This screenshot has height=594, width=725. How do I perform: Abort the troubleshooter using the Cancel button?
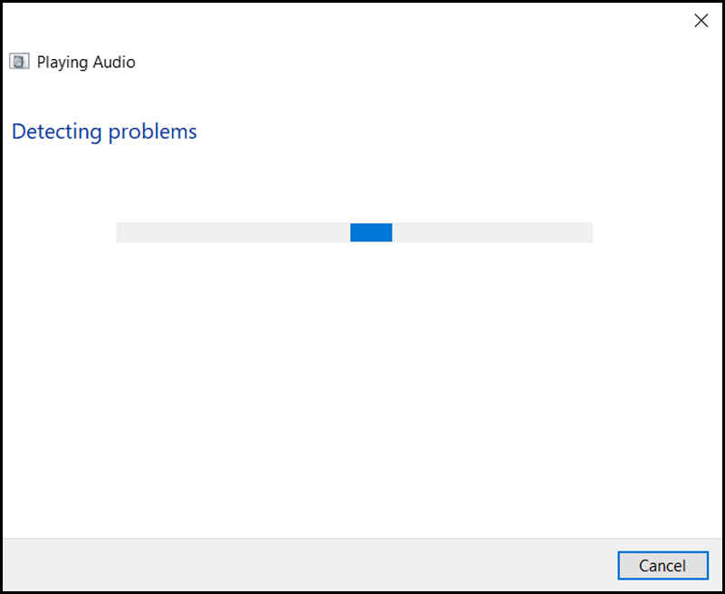point(662,565)
